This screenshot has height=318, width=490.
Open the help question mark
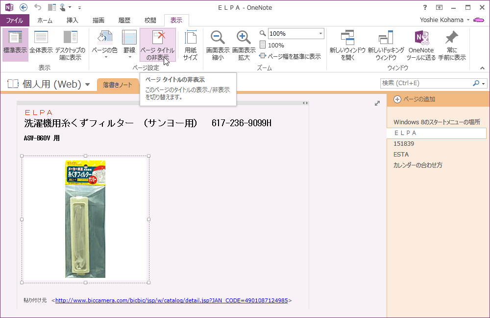point(425,7)
